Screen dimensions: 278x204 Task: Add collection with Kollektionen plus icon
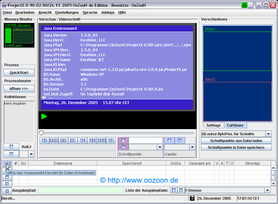pyautogui.click(x=11, y=147)
